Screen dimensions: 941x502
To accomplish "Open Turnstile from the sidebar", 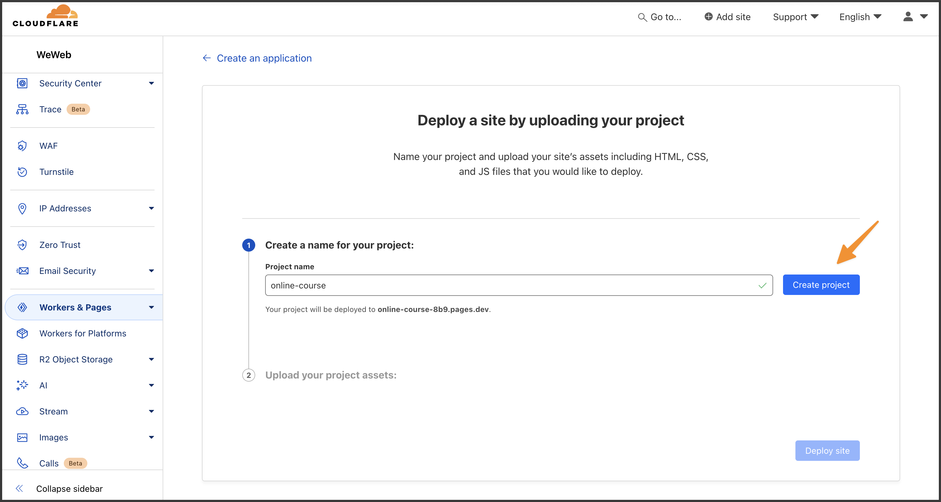I will coord(56,172).
